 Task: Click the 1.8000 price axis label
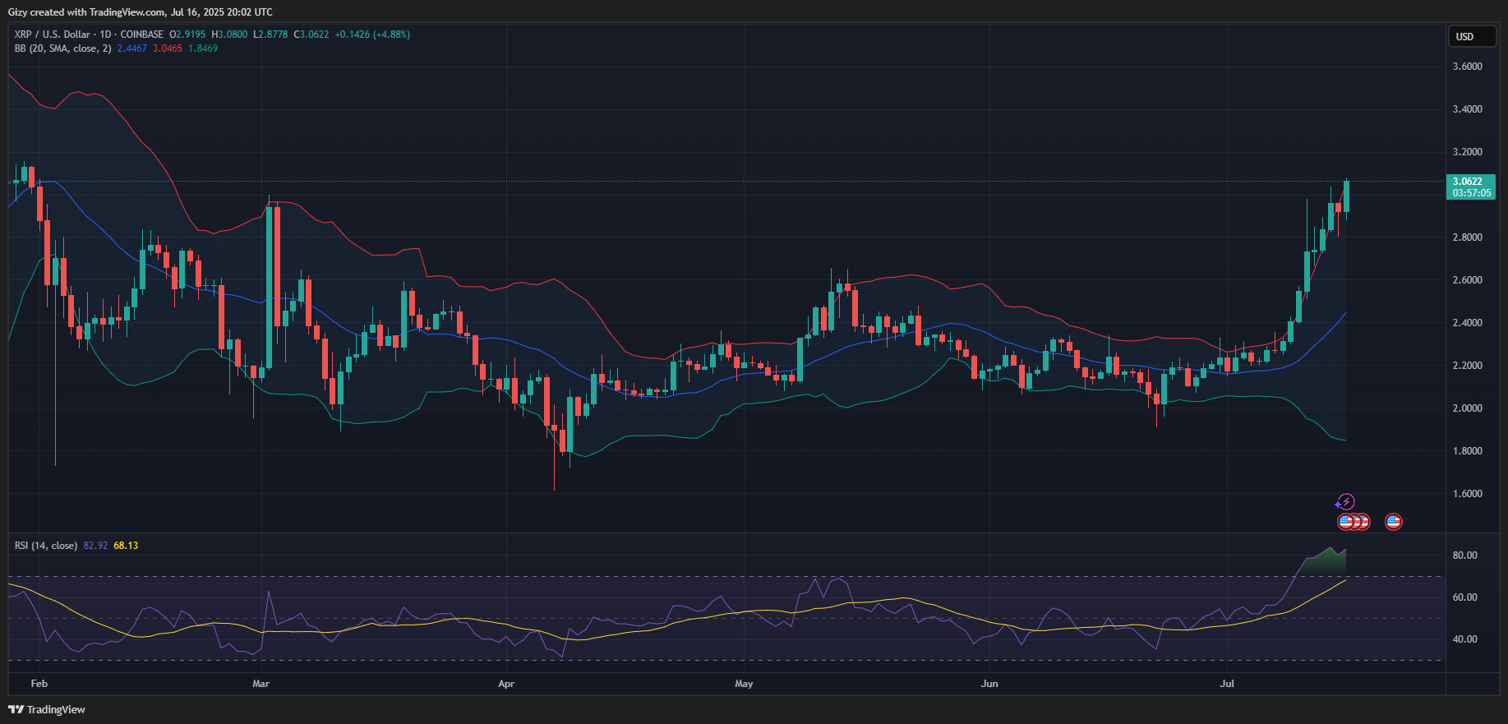click(x=1468, y=451)
